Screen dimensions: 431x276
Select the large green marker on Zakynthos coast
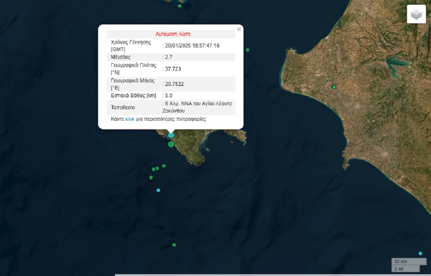click(x=171, y=144)
